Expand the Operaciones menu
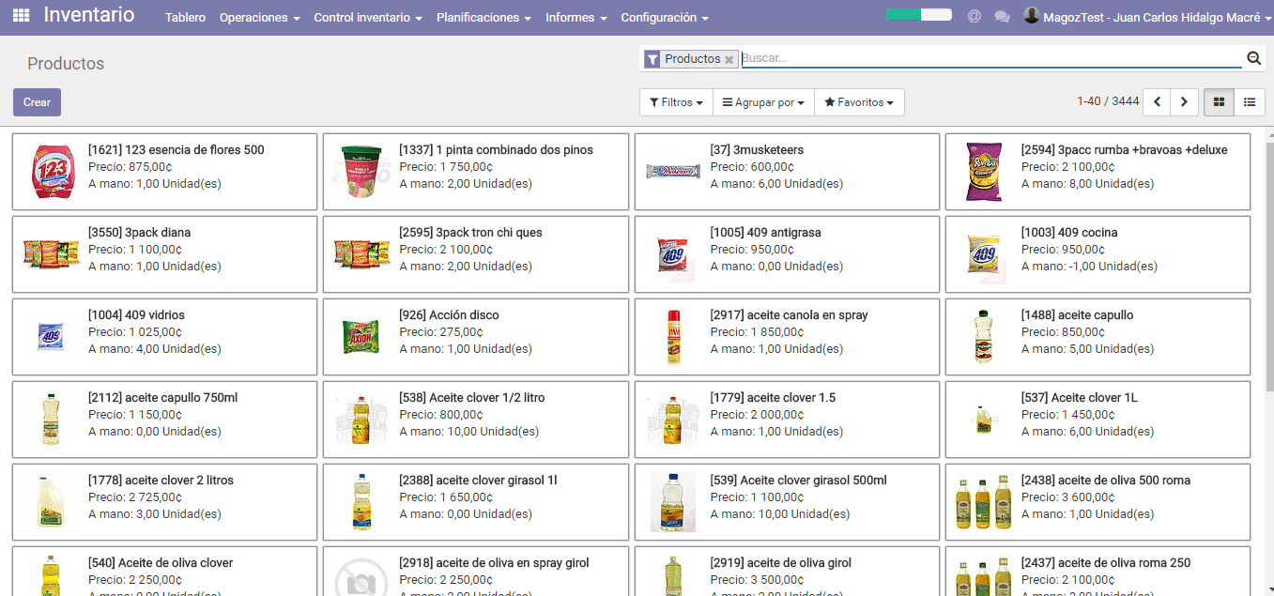The width and height of the screenshot is (1274, 596). (259, 18)
